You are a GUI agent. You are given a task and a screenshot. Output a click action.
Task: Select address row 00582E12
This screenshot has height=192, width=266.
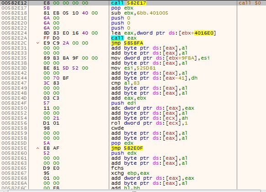click(x=133, y=3)
